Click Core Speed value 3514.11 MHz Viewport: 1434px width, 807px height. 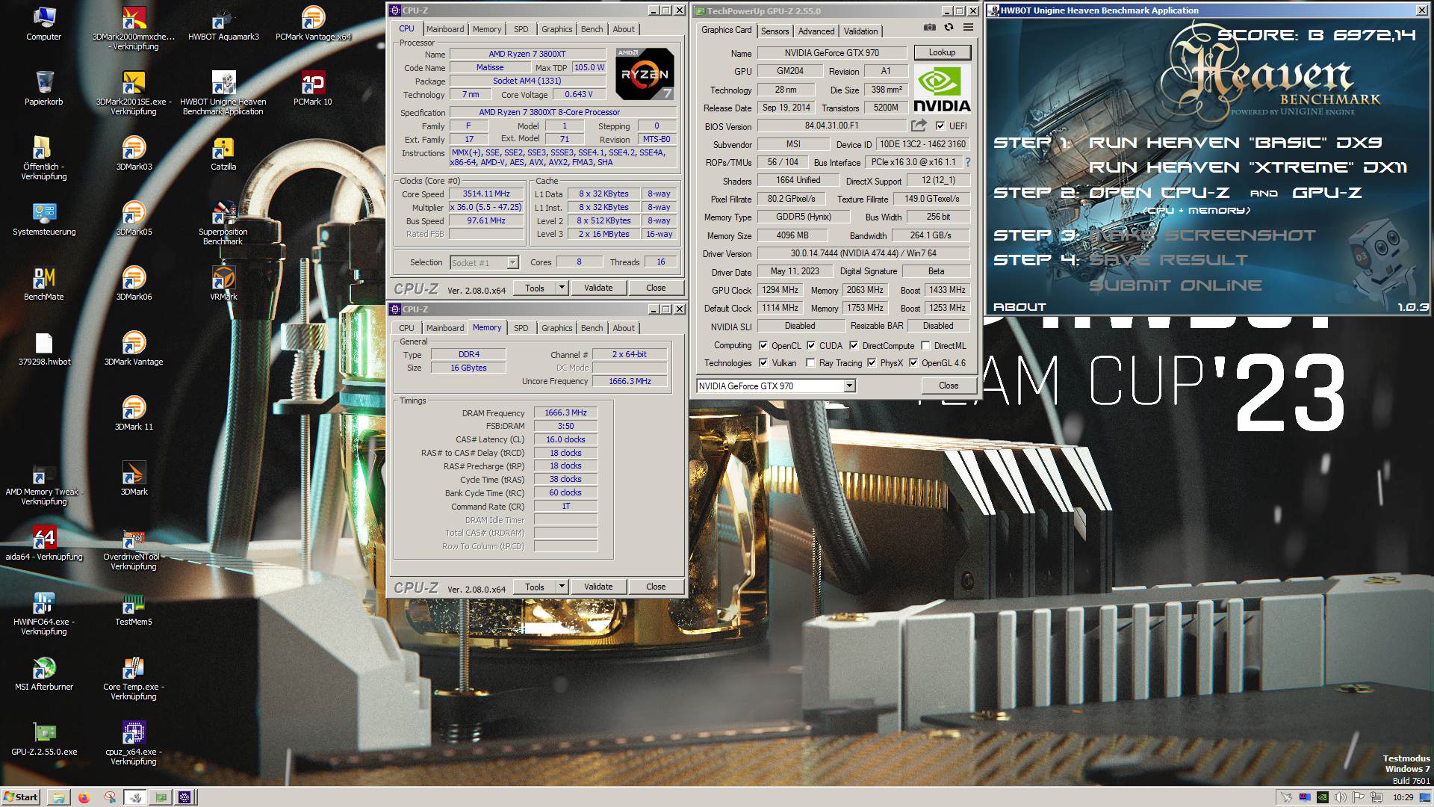tap(486, 194)
